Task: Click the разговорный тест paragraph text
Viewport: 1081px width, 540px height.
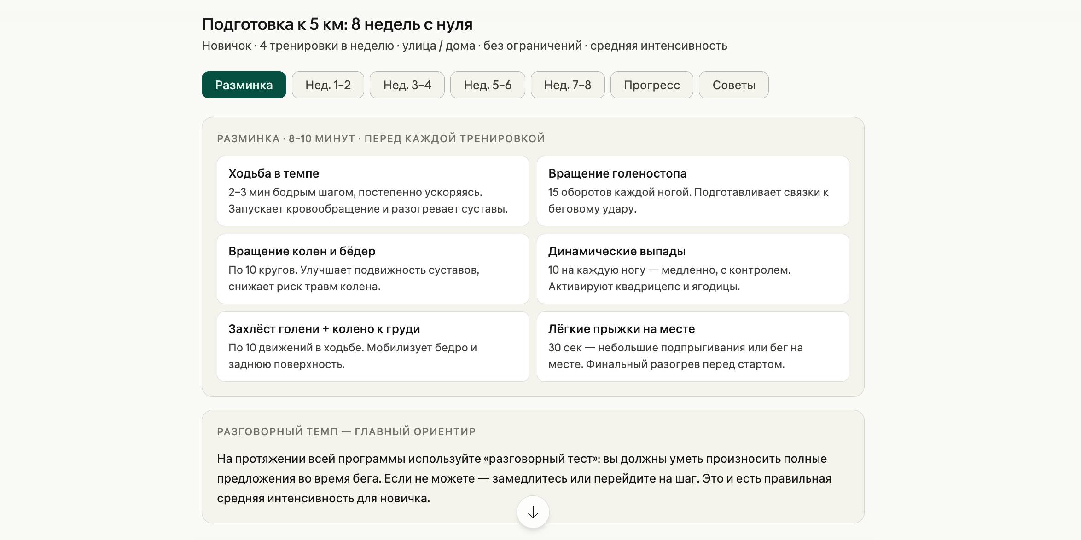Action: click(x=524, y=478)
